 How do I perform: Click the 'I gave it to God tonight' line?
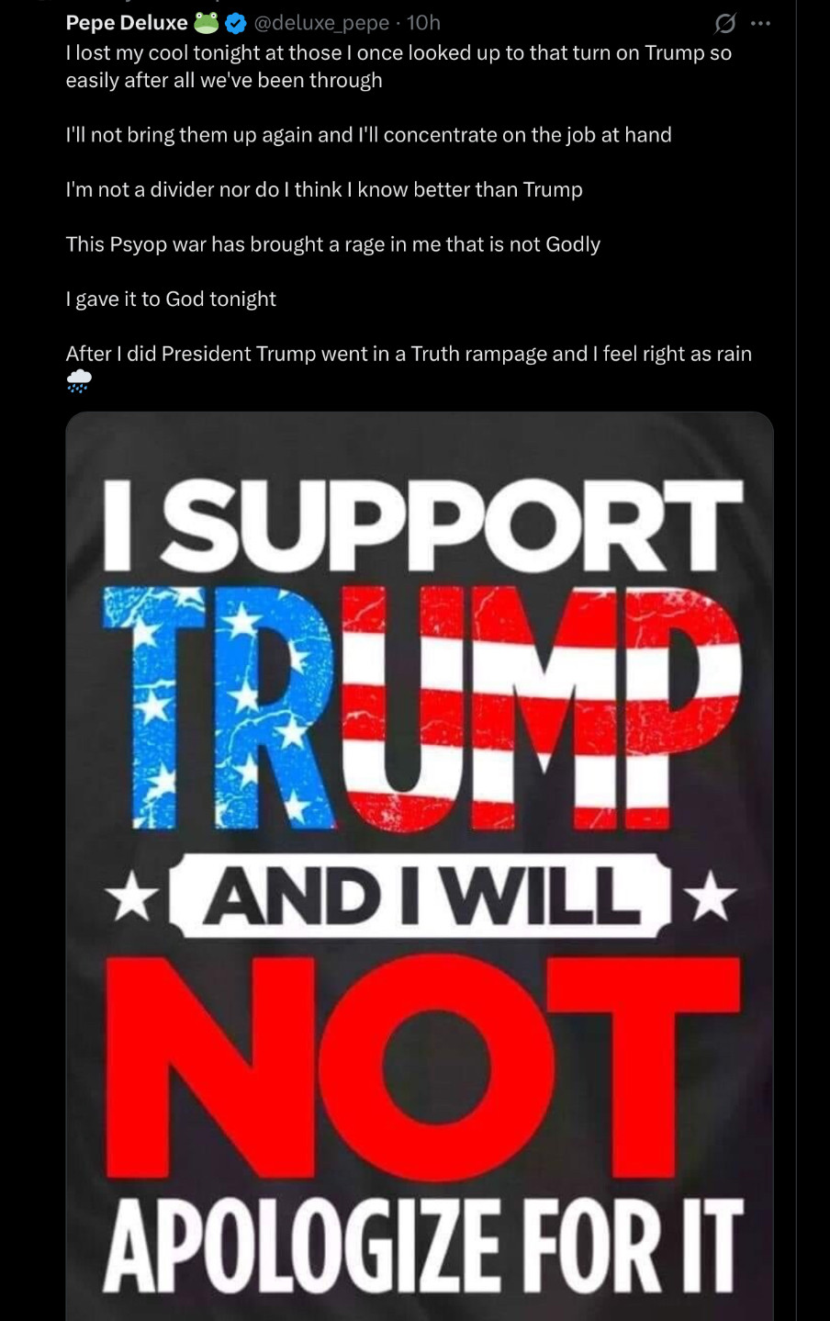tap(171, 299)
